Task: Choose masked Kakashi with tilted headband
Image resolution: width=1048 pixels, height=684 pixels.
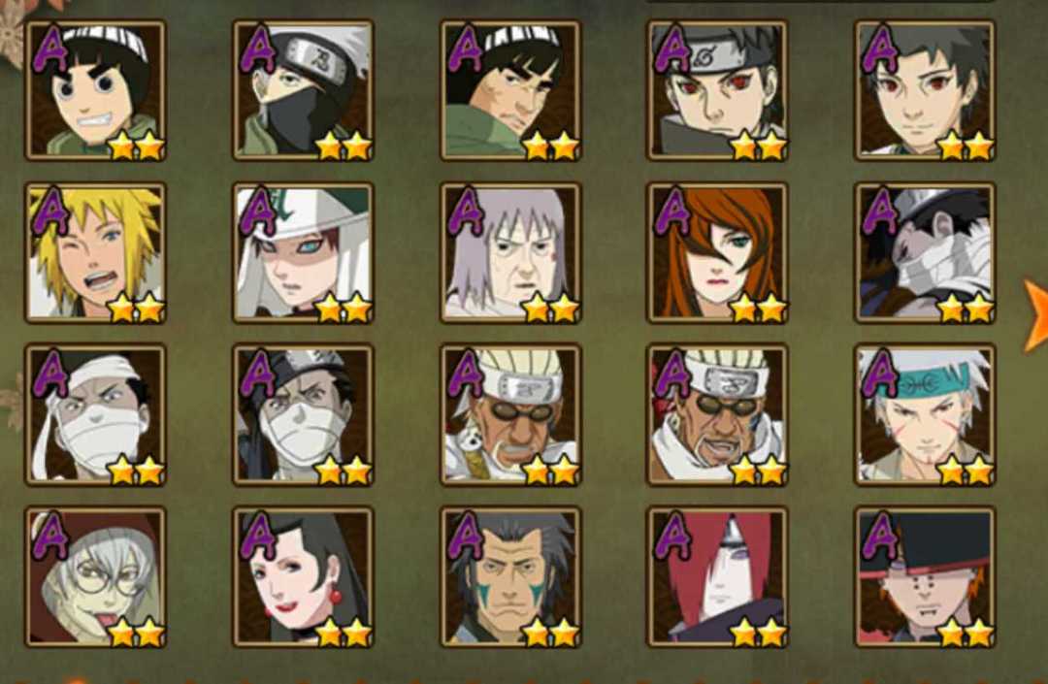Action: click(304, 90)
